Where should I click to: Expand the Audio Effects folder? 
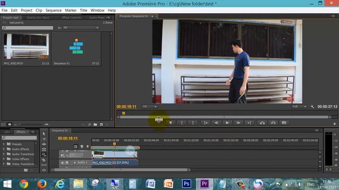(x=4, y=149)
